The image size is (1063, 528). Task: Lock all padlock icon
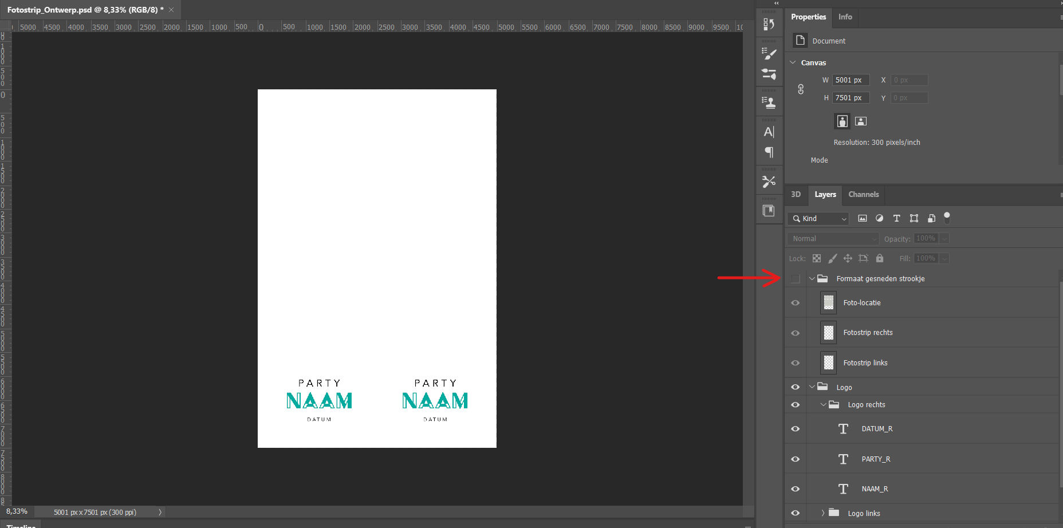(880, 258)
